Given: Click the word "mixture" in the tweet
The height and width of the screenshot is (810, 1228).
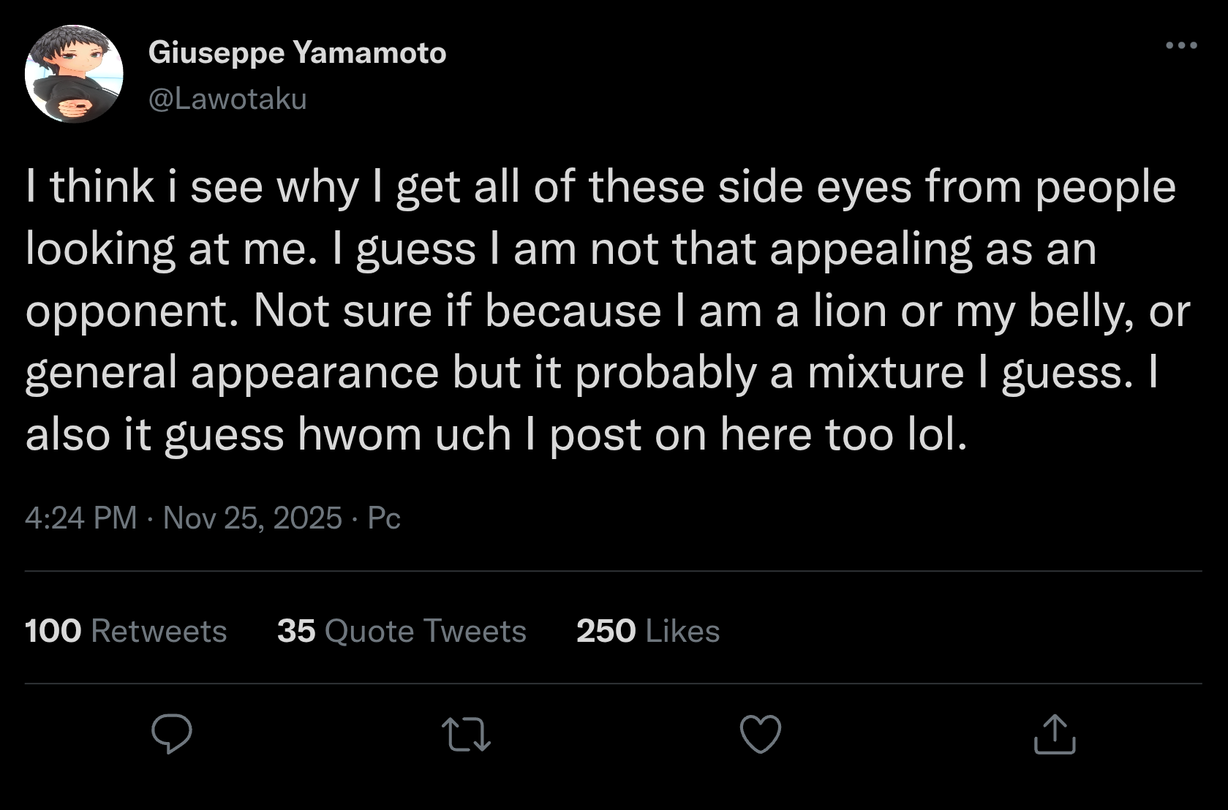Looking at the screenshot, I should coord(886,372).
